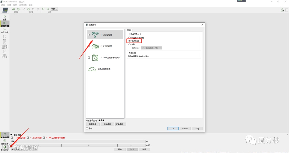
Task: Click the first green project toolbar icon
Action: point(14,9)
